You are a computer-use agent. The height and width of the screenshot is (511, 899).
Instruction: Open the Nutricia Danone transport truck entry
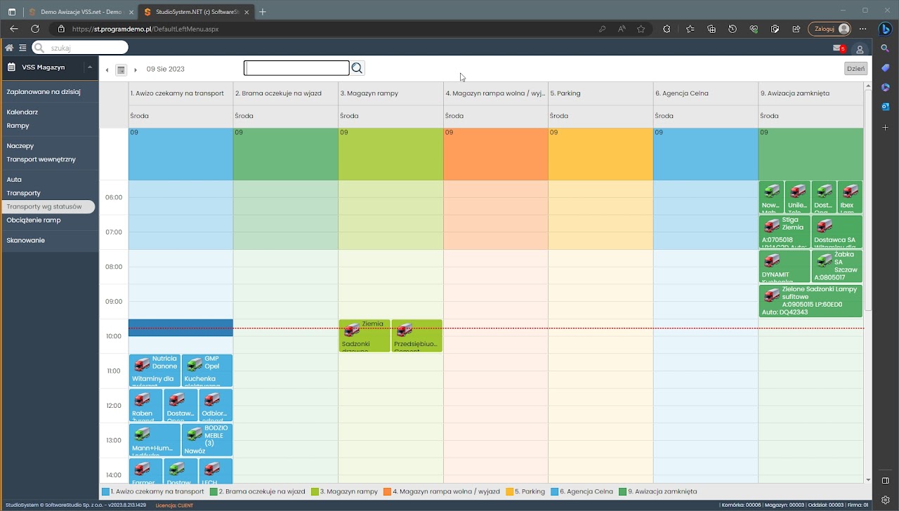[155, 371]
